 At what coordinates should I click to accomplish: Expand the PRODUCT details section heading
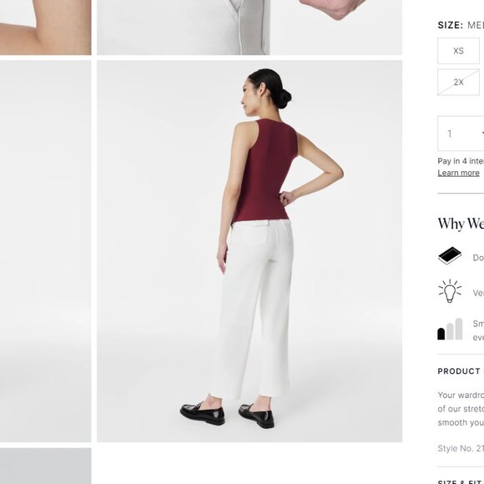(461, 371)
